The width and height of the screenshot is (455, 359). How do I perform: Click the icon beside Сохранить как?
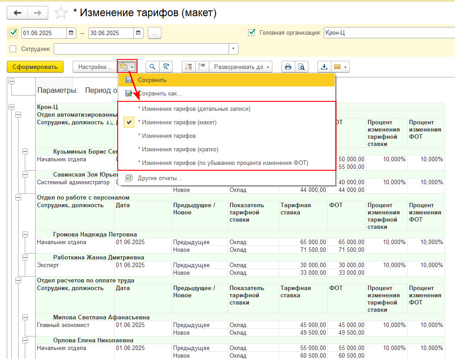coord(129,93)
